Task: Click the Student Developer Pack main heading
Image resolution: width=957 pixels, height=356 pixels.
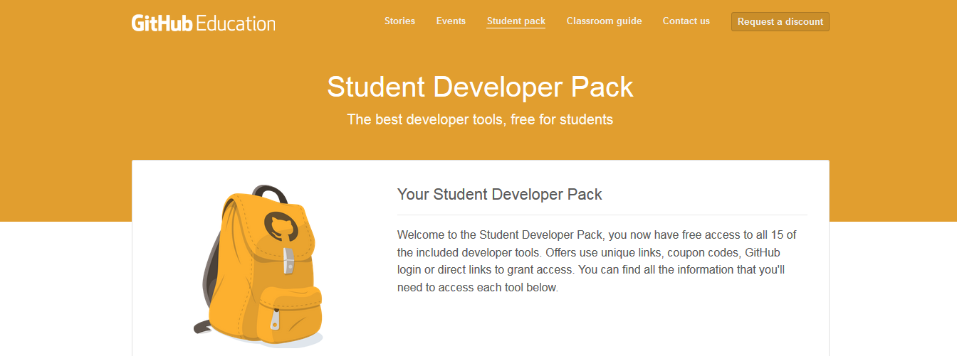Action: tap(480, 87)
